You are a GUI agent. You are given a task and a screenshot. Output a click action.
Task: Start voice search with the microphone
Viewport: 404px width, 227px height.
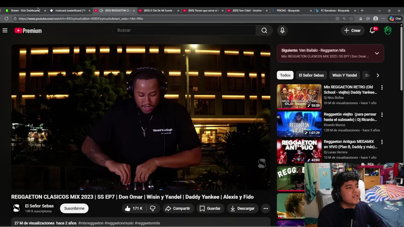coord(282,30)
